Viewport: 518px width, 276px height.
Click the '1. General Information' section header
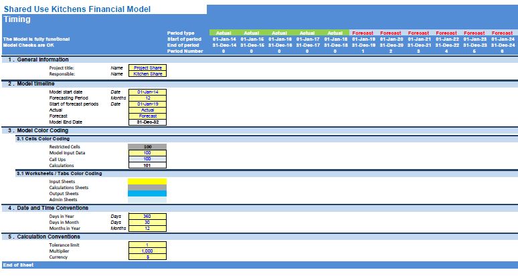(39, 59)
